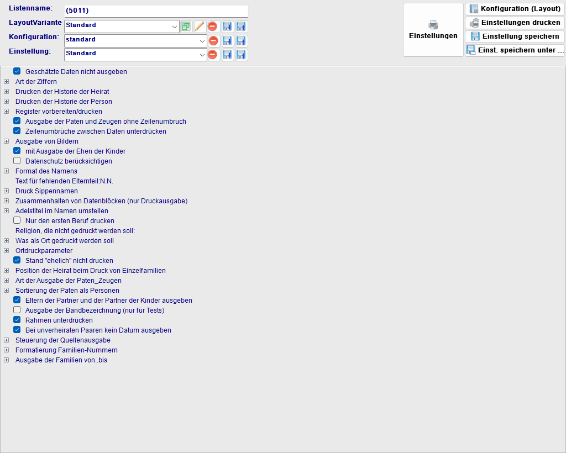Enable Datenschutz berücksichtigen
Image resolution: width=566 pixels, height=453 pixels.
pos(17,161)
